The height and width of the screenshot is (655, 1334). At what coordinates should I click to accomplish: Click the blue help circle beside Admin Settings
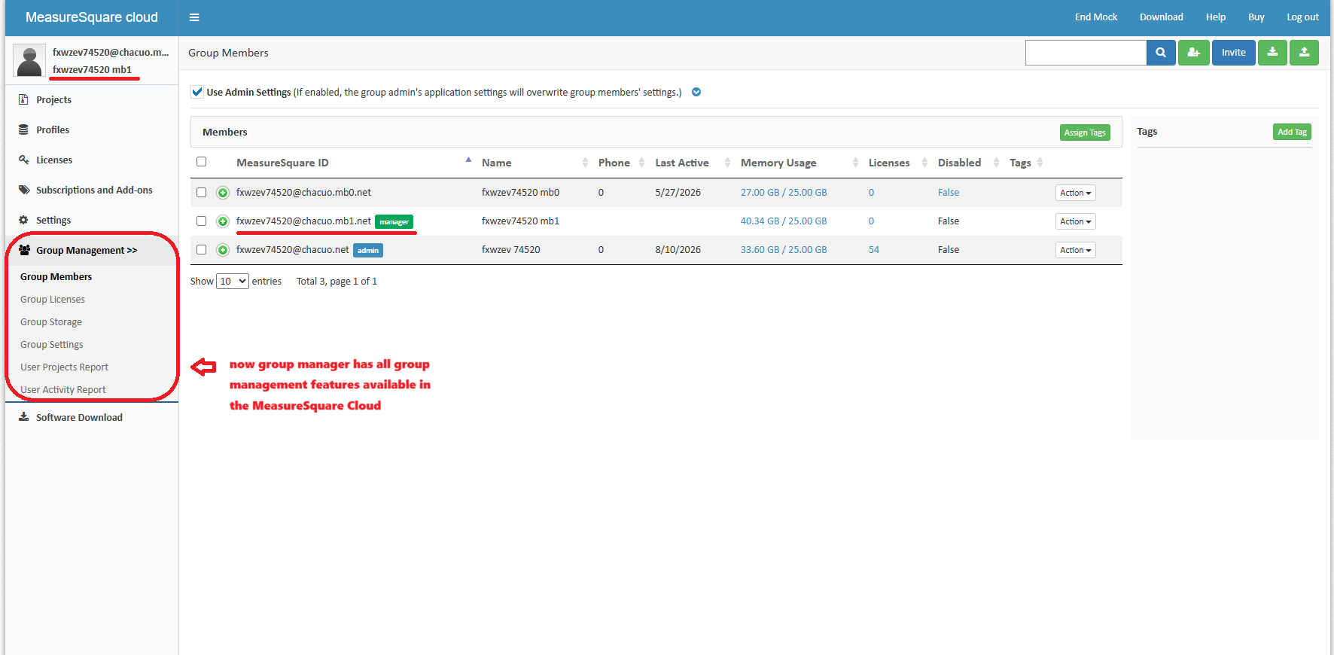pos(696,92)
